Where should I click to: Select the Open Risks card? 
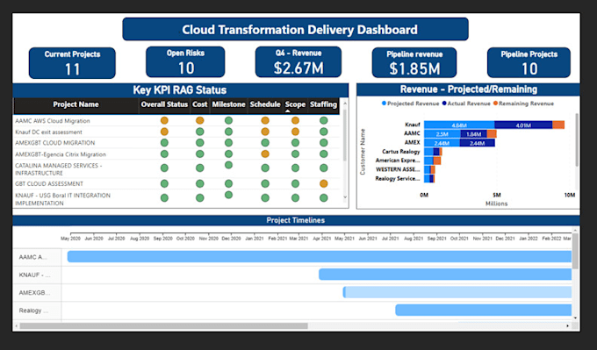[x=185, y=61]
